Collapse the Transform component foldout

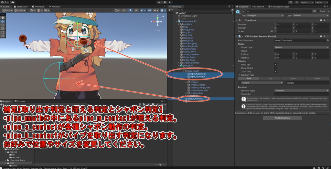[x=237, y=20]
